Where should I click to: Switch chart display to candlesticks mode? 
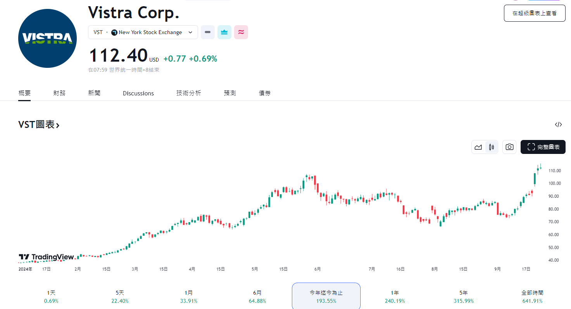[491, 147]
